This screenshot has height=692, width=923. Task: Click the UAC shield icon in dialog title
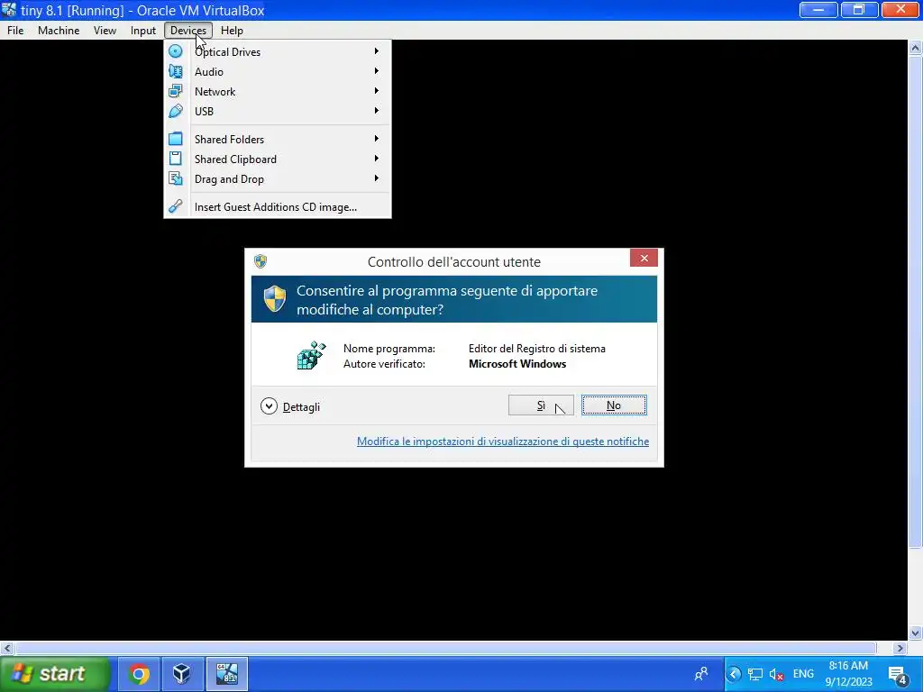click(x=260, y=261)
